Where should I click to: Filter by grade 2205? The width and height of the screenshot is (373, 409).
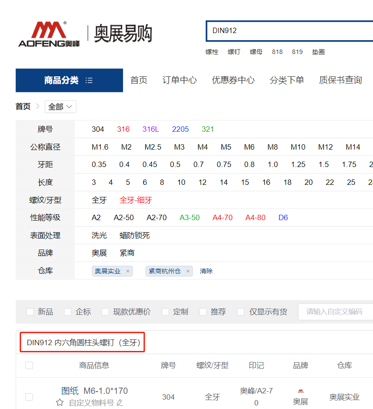tap(180, 129)
